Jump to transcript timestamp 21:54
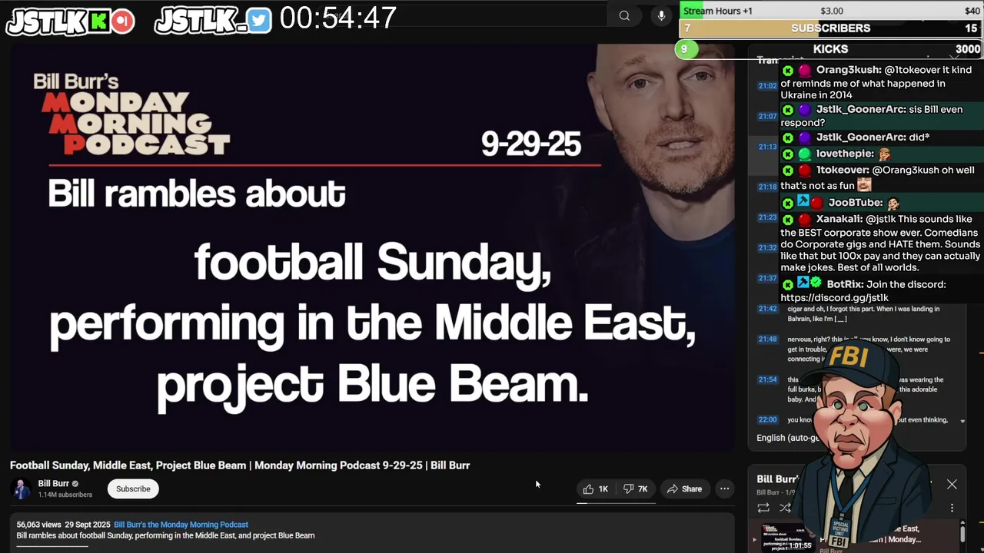Viewport: 984px width, 553px height. tap(767, 379)
